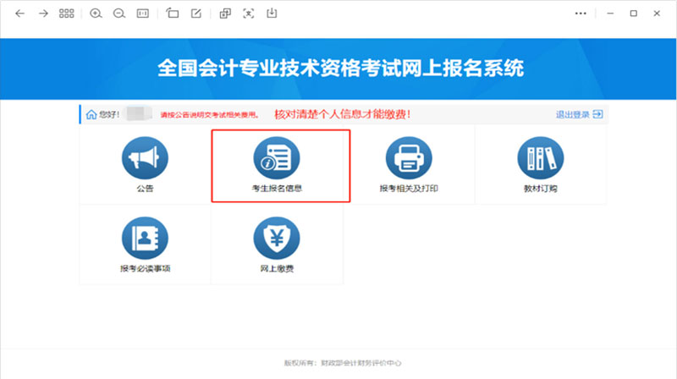Open the thumbnail grid view
The image size is (677, 379).
click(67, 14)
